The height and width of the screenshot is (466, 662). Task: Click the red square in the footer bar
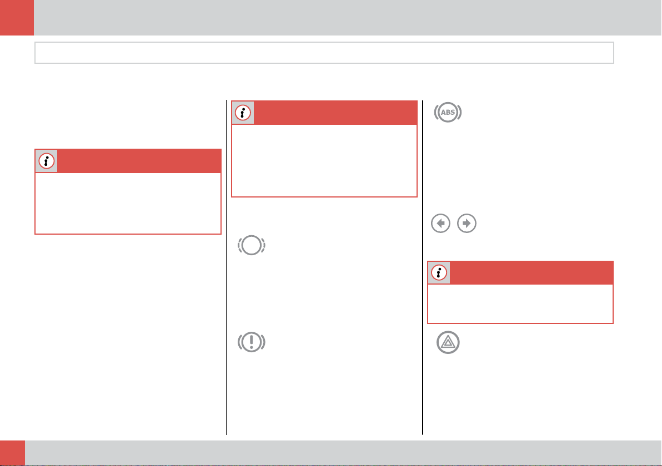click(12, 453)
